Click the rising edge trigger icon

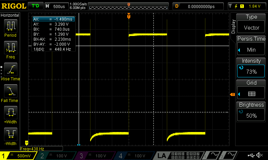pos(236,6)
